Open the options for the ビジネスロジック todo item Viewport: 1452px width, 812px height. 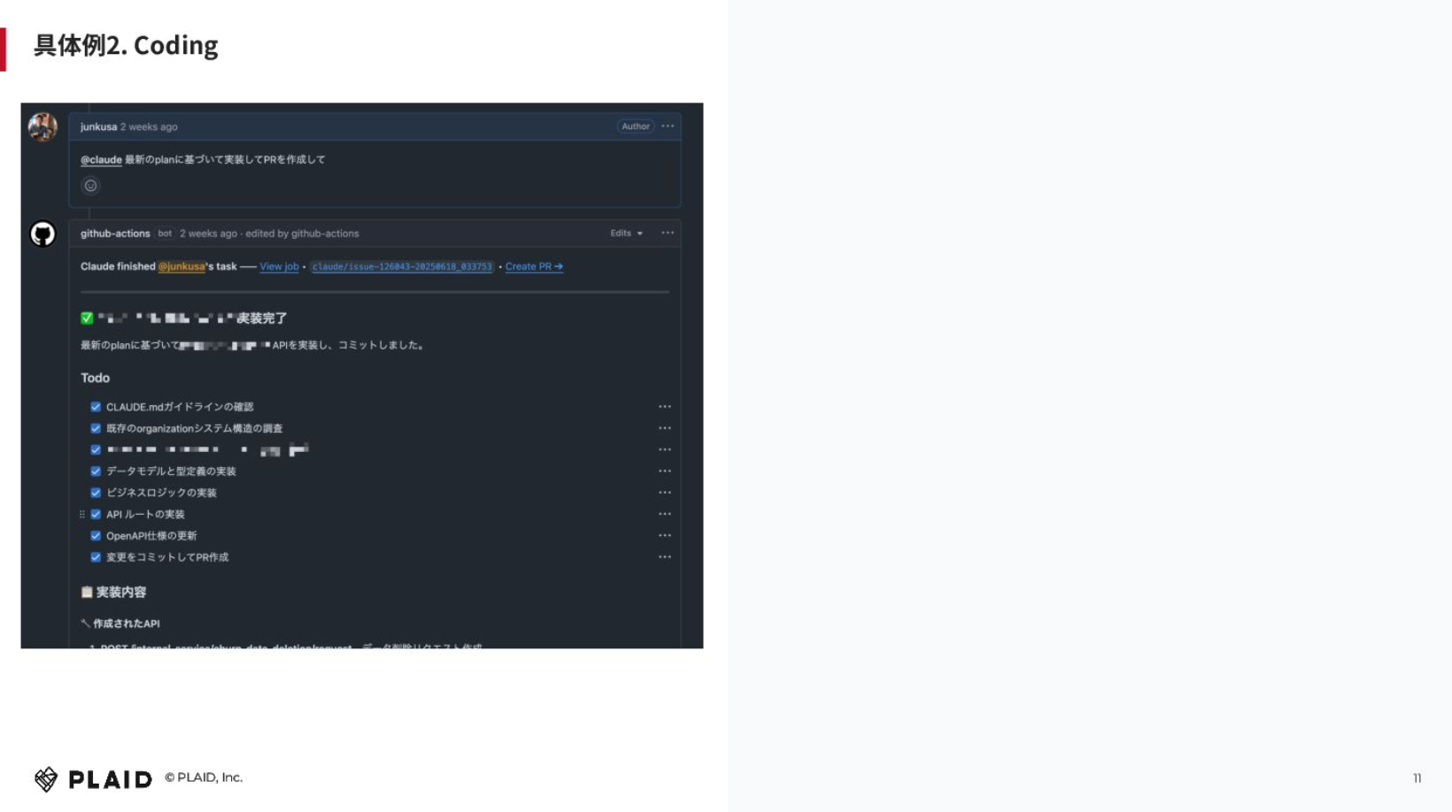point(665,493)
